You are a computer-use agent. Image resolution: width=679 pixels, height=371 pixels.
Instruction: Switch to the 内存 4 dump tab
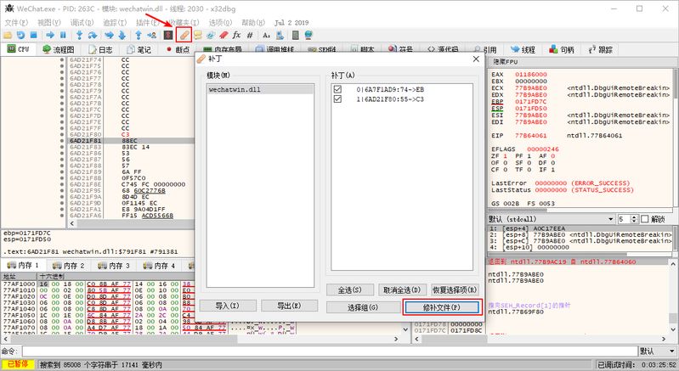(160, 265)
